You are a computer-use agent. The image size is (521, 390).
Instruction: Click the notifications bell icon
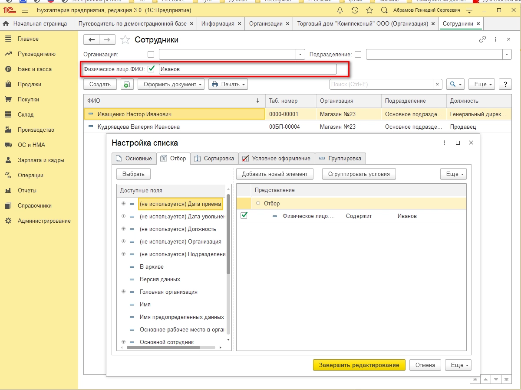pos(340,10)
